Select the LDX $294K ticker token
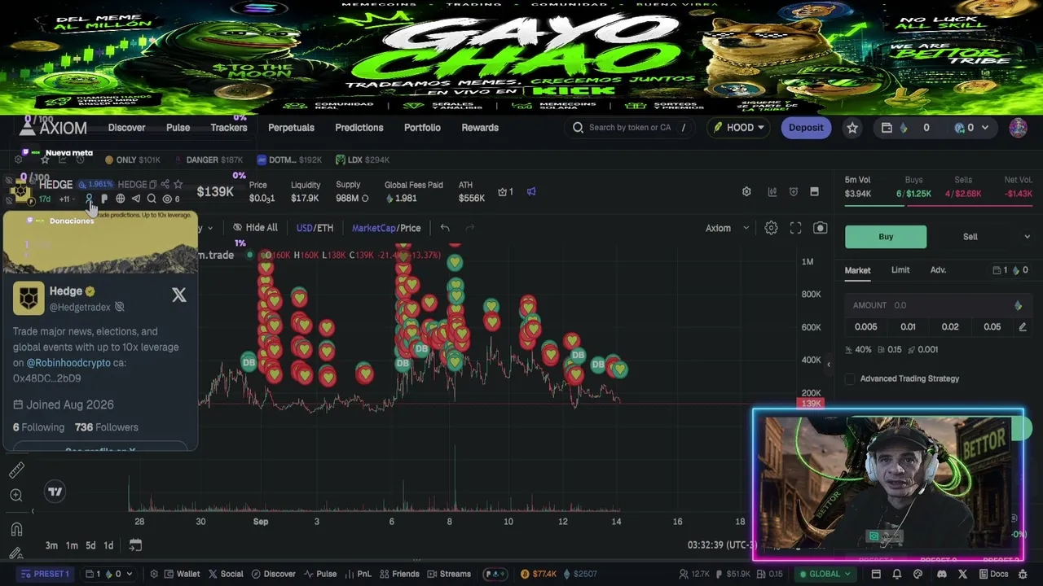The height and width of the screenshot is (586, 1043). tap(362, 160)
